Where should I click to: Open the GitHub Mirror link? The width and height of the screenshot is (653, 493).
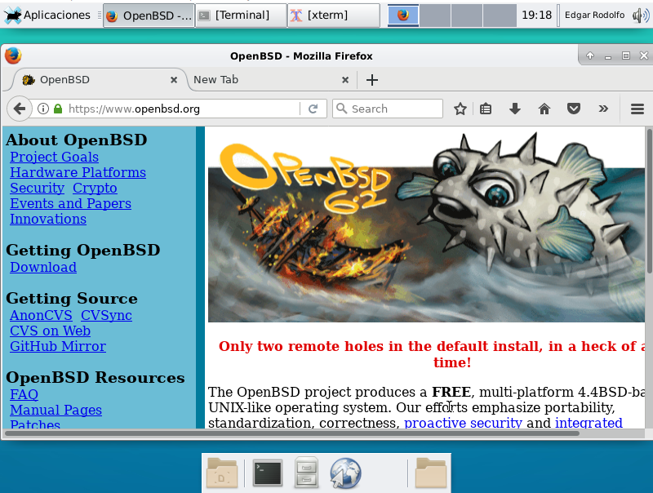coord(57,346)
